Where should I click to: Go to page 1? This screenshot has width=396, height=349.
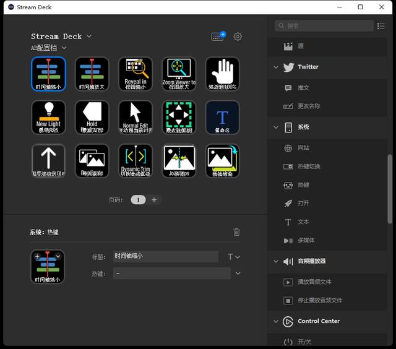tap(138, 200)
